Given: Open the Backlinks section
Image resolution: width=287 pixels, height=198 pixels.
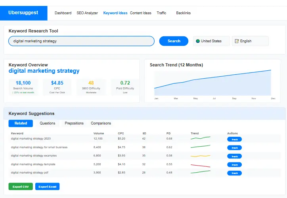Looking at the screenshot, I should 183,13.
